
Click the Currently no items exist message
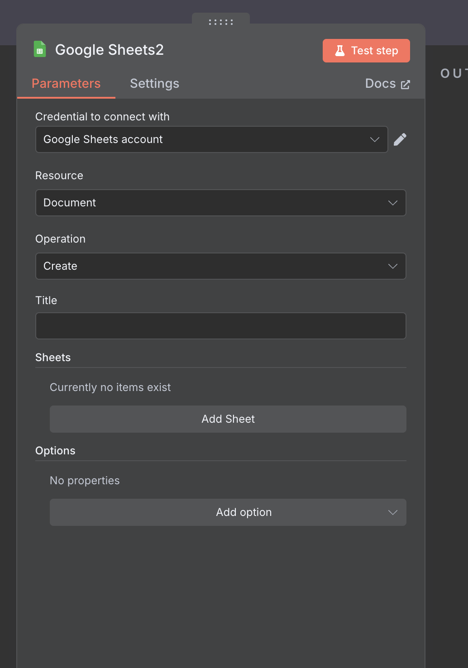tap(110, 387)
